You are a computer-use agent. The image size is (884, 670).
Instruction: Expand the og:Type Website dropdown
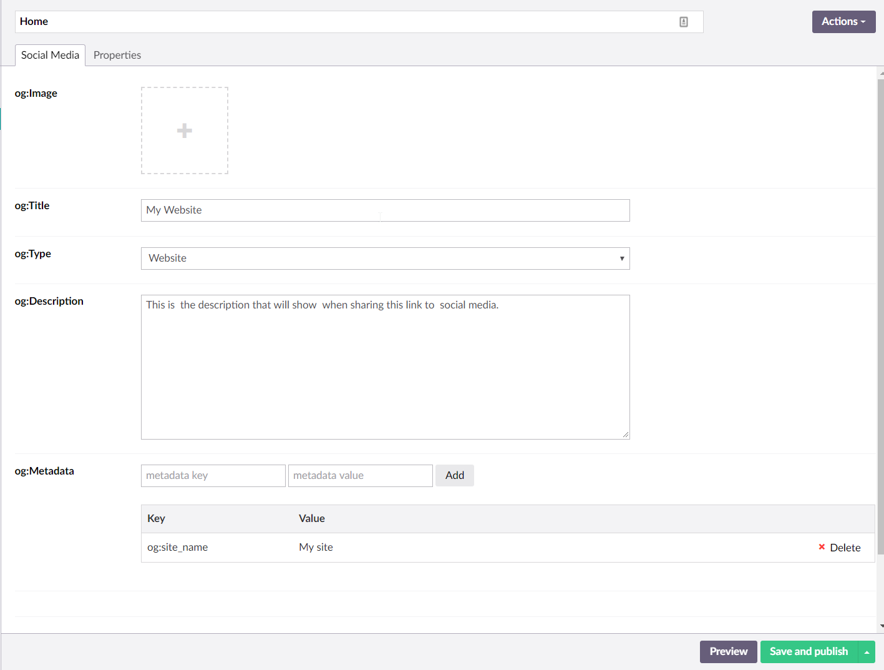(386, 259)
